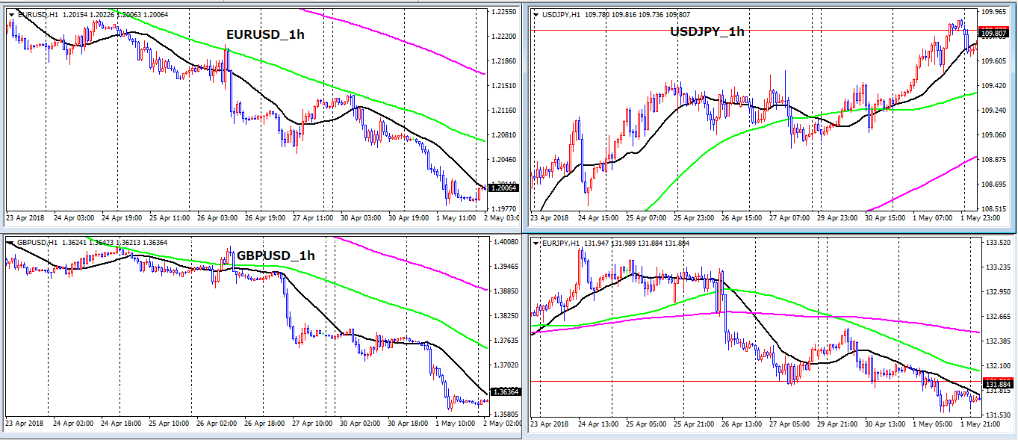This screenshot has height=440, width=1018.
Task: Click the 109.060 price axis value
Action: [x=995, y=135]
